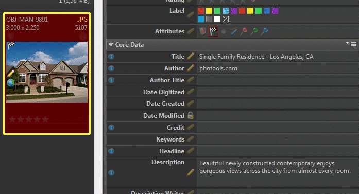Select the house photo thumbnail
The width and height of the screenshot is (359, 194).
click(x=47, y=72)
